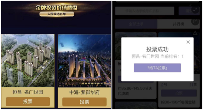Click the 金牌投资价值楼盘 title

coord(57,8)
